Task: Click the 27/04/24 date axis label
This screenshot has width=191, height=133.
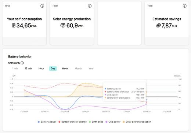Action: click(126, 111)
